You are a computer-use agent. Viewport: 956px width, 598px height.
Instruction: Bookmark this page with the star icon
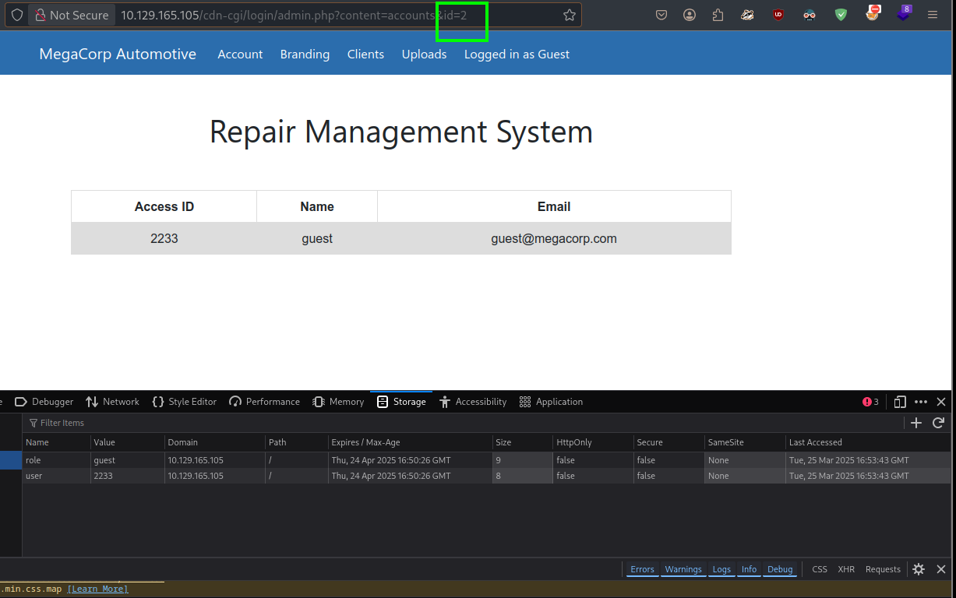pos(570,15)
